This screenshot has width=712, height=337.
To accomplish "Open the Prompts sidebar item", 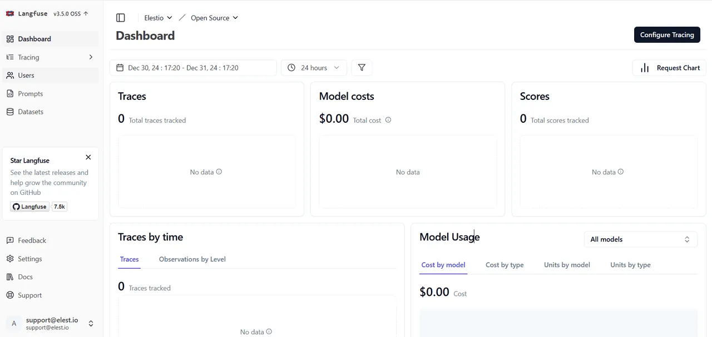I will coord(51,94).
